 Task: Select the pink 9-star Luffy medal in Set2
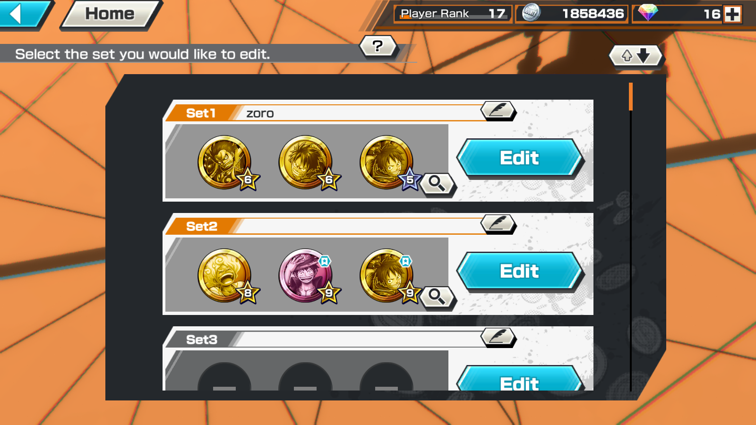(306, 276)
